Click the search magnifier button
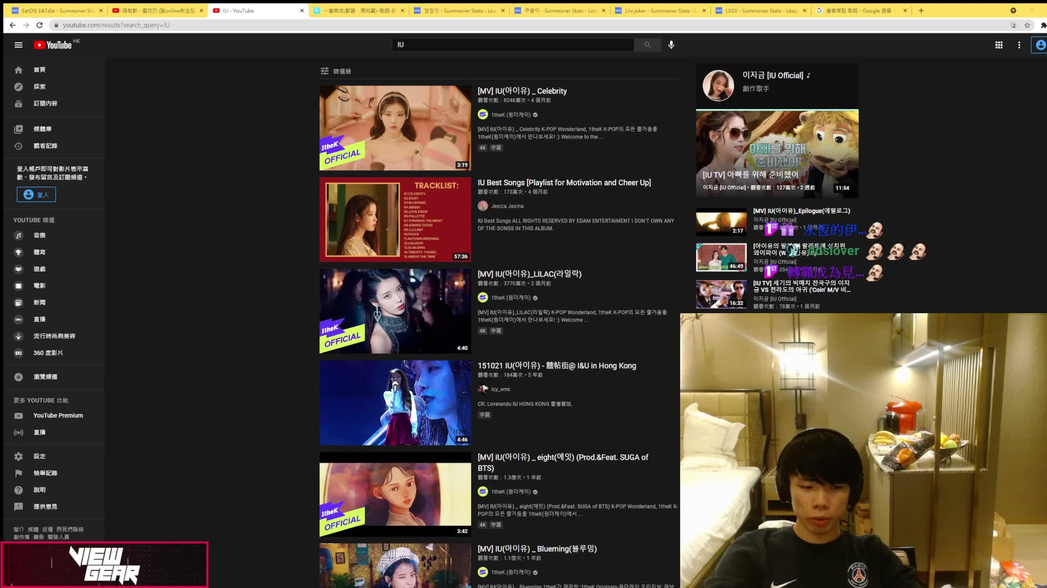Image resolution: width=1047 pixels, height=588 pixels. [647, 45]
